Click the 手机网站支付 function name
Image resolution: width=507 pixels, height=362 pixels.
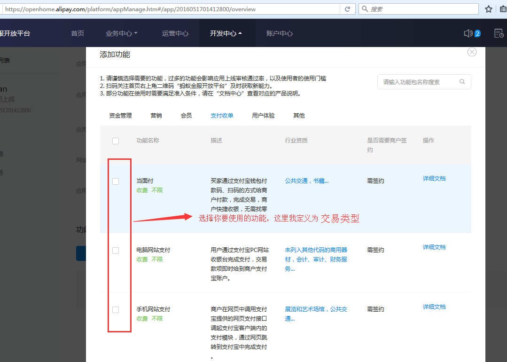pyautogui.click(x=153, y=309)
